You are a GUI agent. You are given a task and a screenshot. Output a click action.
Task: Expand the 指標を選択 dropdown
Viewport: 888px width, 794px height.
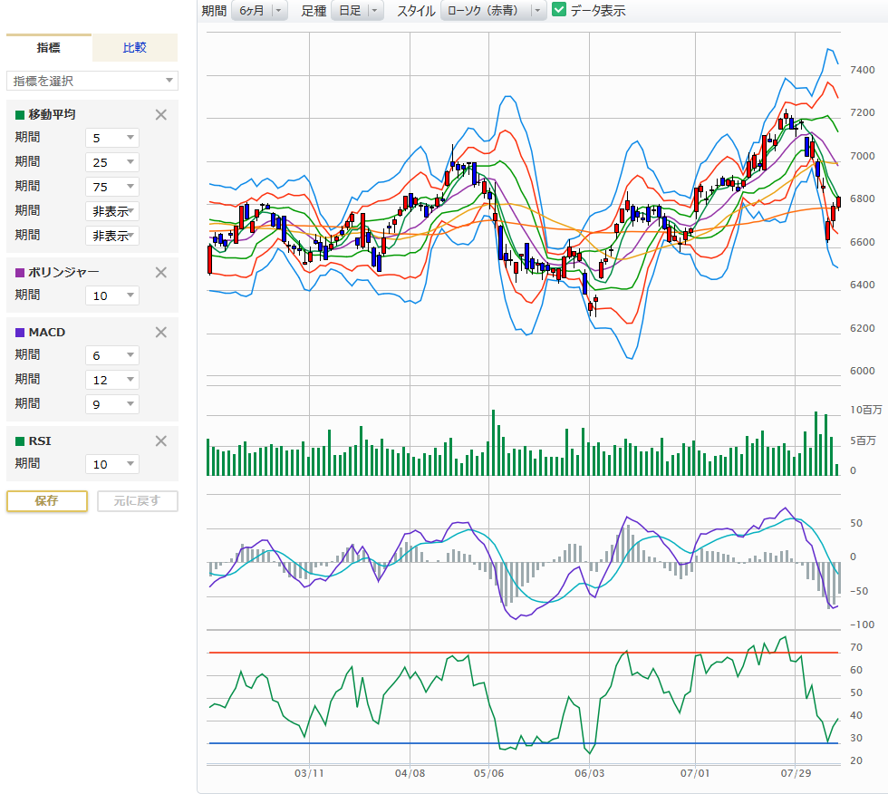pyautogui.click(x=92, y=81)
